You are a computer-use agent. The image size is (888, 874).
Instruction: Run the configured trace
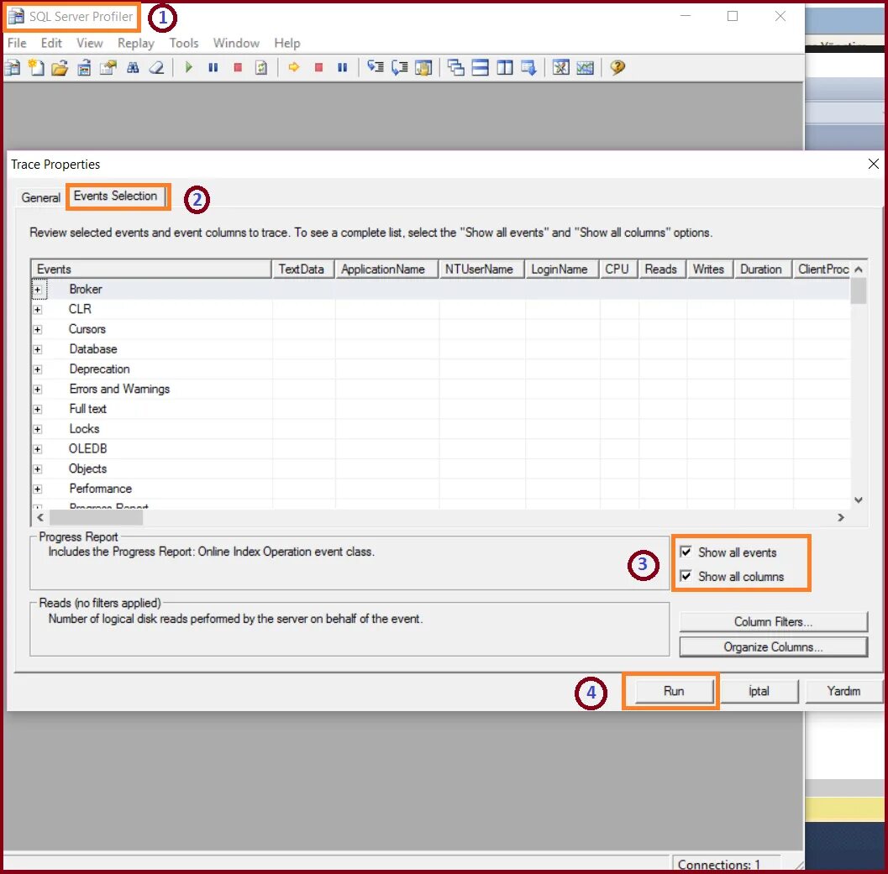point(670,691)
